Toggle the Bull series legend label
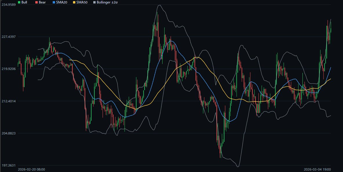343x172 pixels. pyautogui.click(x=24, y=2)
